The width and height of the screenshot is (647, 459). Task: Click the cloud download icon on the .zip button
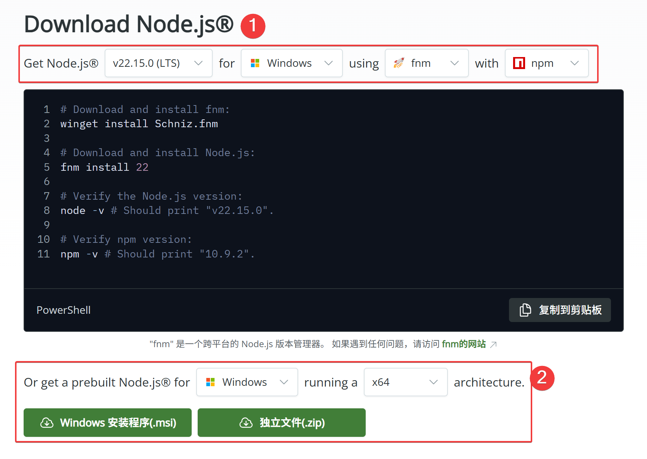point(246,423)
